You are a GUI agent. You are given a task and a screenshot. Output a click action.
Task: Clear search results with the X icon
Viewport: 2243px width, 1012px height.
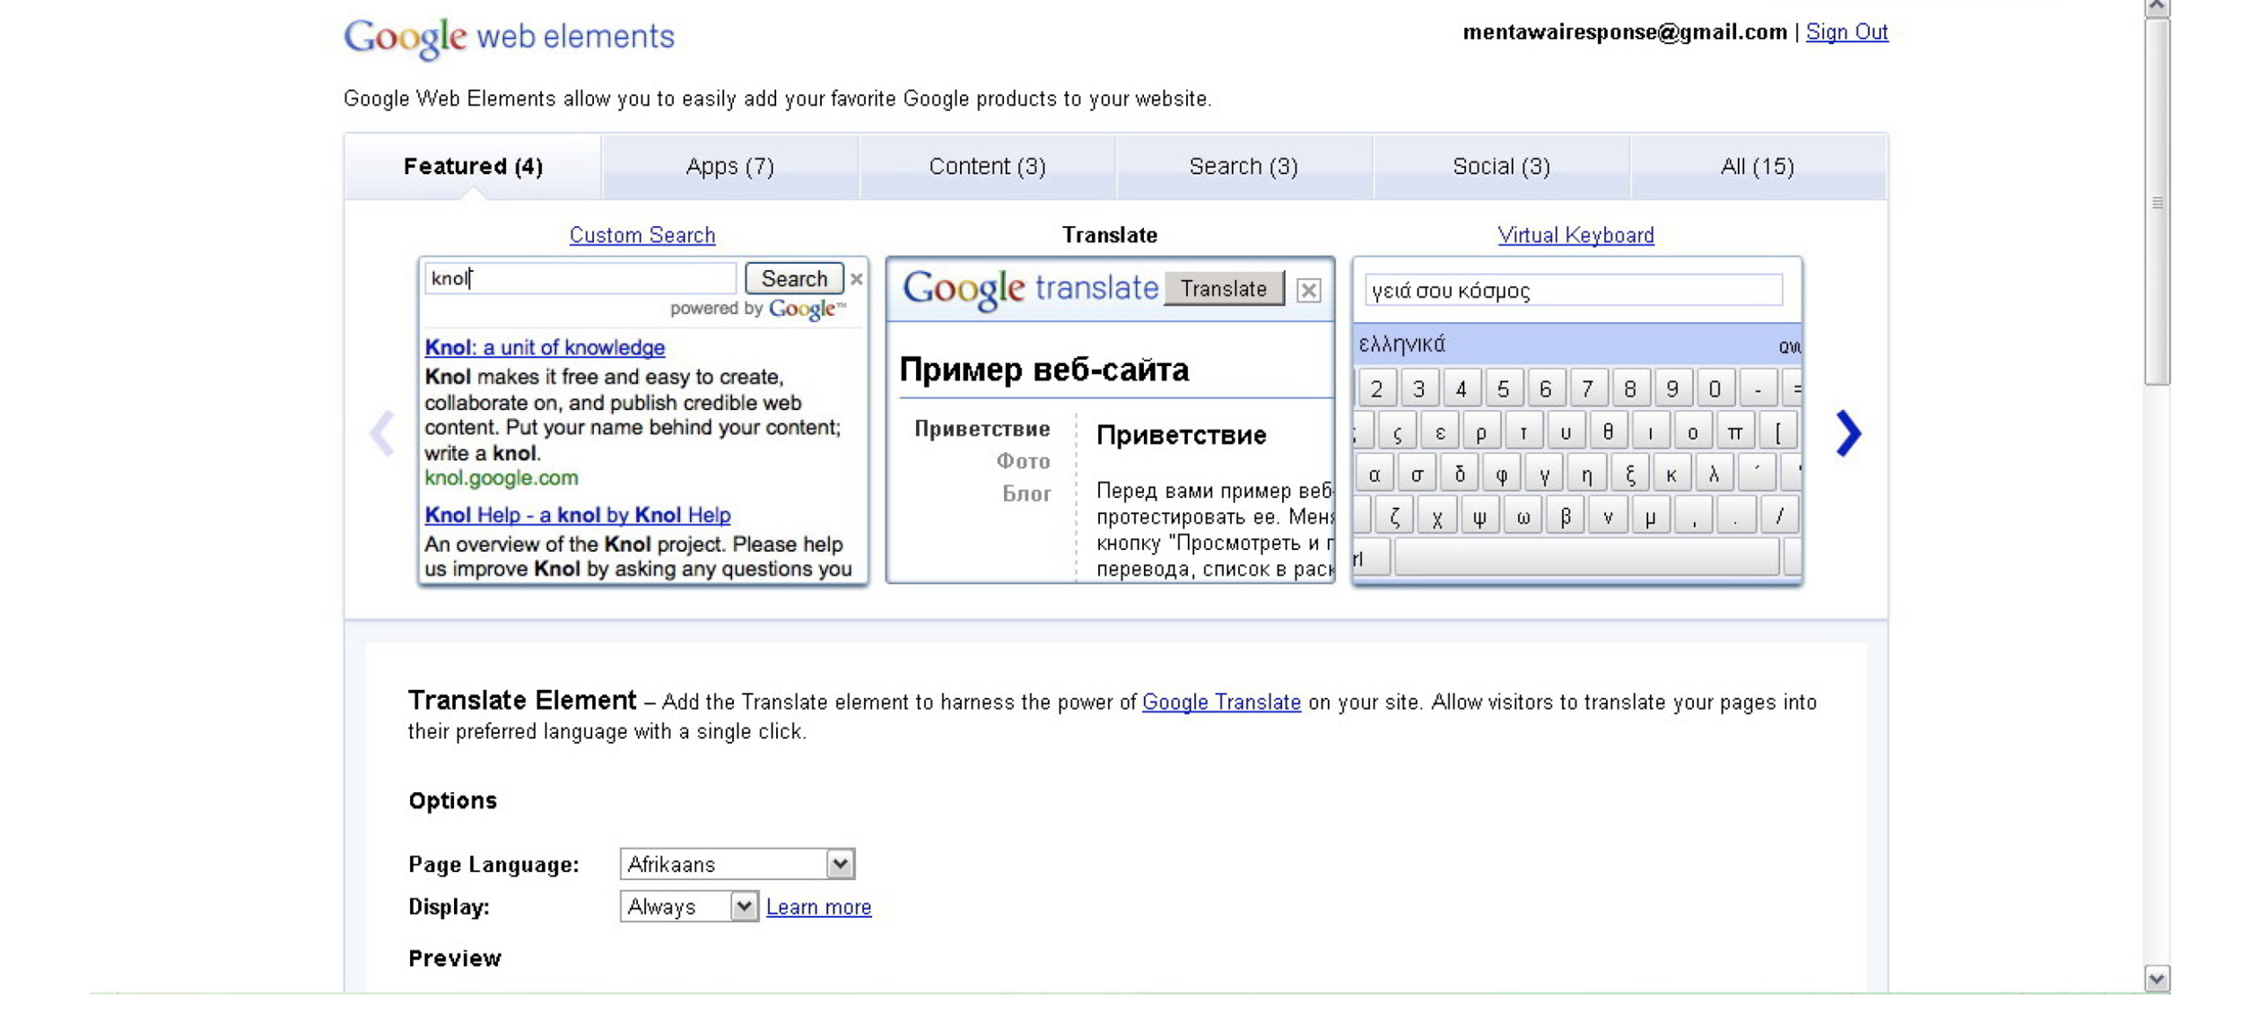(857, 279)
